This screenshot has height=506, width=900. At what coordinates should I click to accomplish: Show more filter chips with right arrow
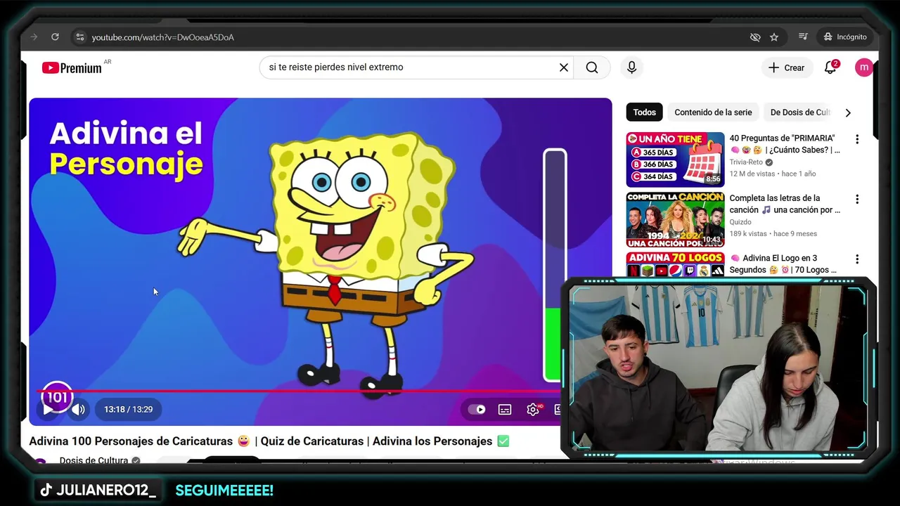pyautogui.click(x=848, y=112)
